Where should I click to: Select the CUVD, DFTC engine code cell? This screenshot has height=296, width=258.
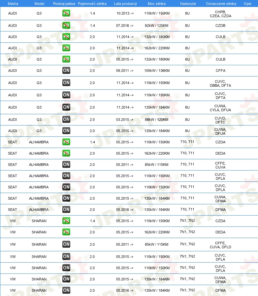click(220, 120)
